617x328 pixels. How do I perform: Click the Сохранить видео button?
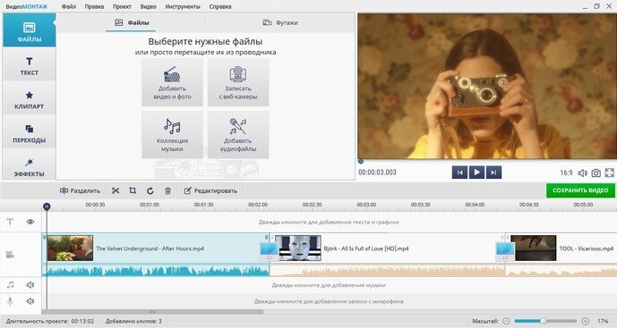580,190
